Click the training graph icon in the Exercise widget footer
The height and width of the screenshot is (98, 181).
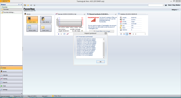click(68, 34)
